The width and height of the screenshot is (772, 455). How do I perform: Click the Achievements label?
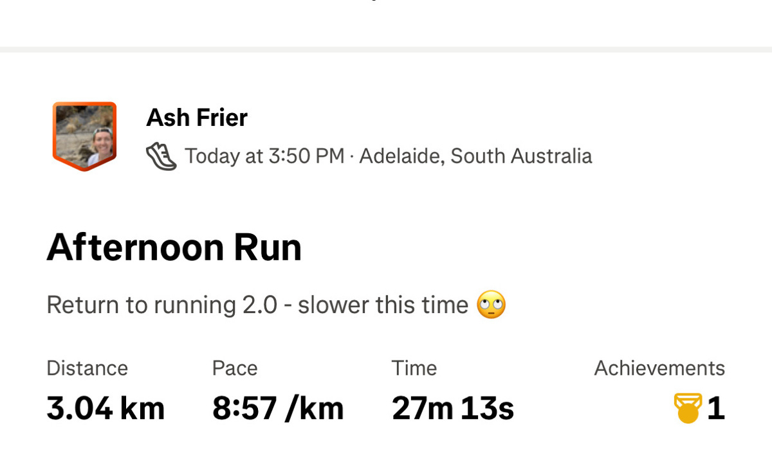[x=659, y=368]
